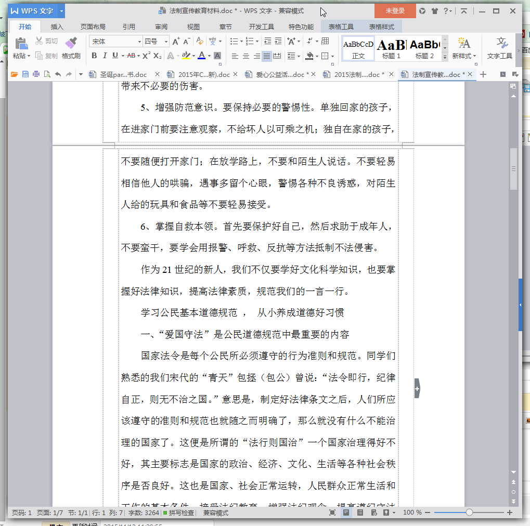
Task: Clear formatting with the eraser icon
Action: pyautogui.click(x=200, y=41)
